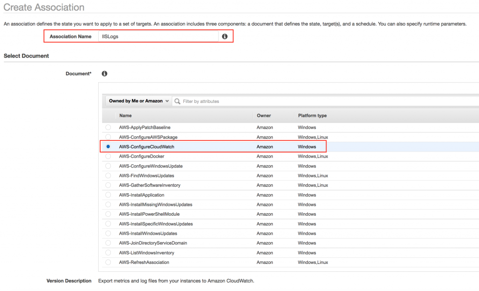Select the AWS-ApplyPatchBaseline radio button

pos(108,127)
